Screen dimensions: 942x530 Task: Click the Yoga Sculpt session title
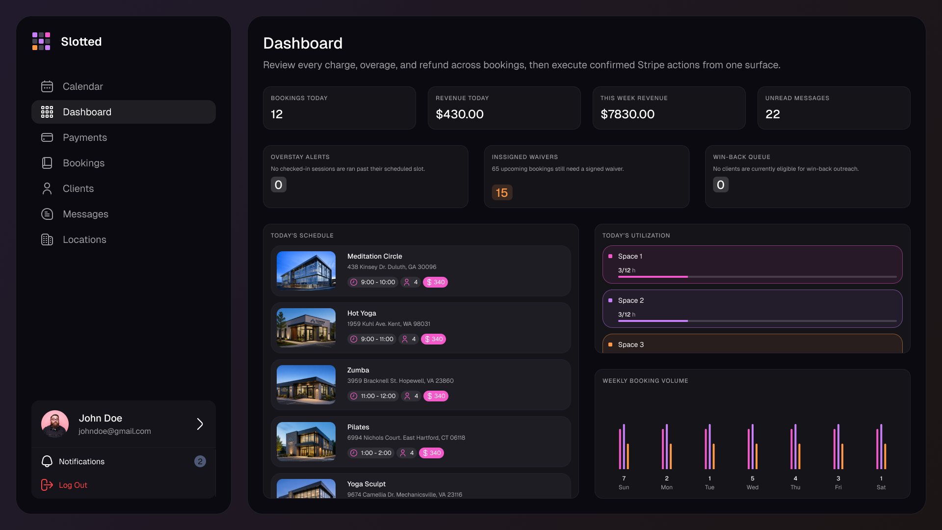pos(366,484)
